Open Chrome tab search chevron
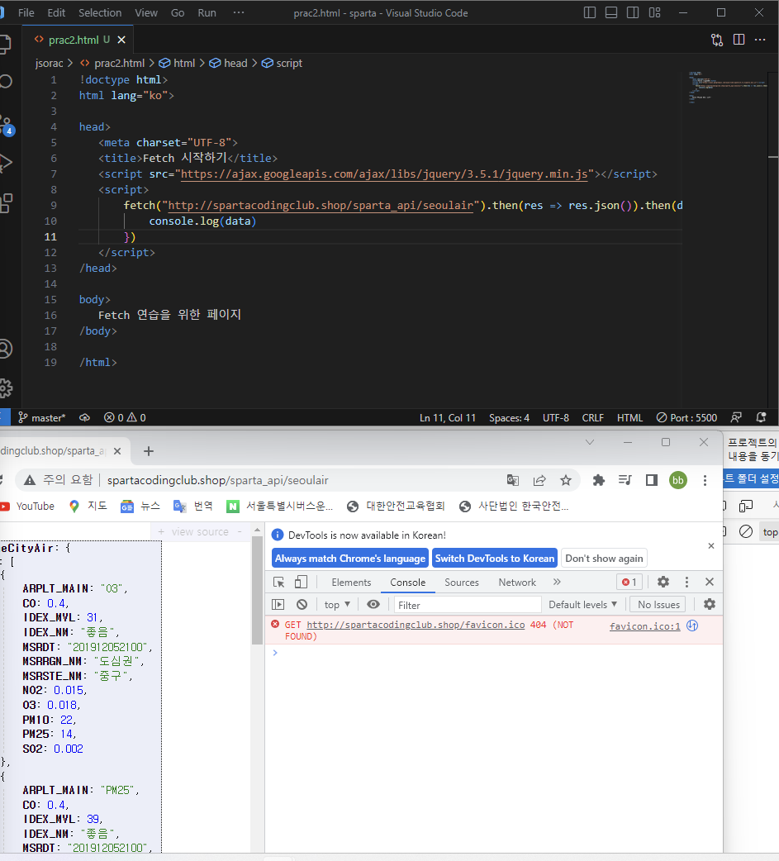 590,442
